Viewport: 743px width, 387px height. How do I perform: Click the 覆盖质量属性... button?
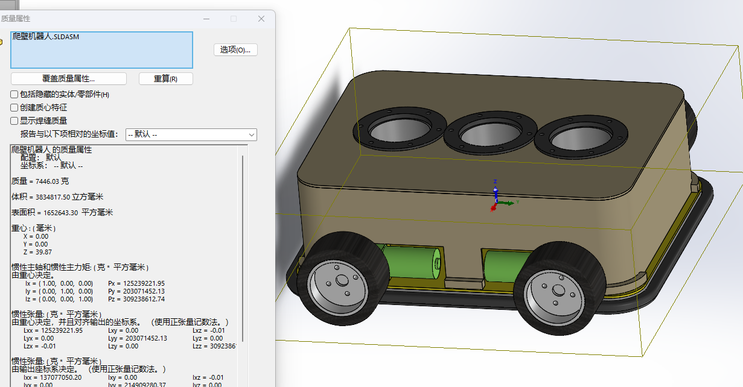pos(69,79)
